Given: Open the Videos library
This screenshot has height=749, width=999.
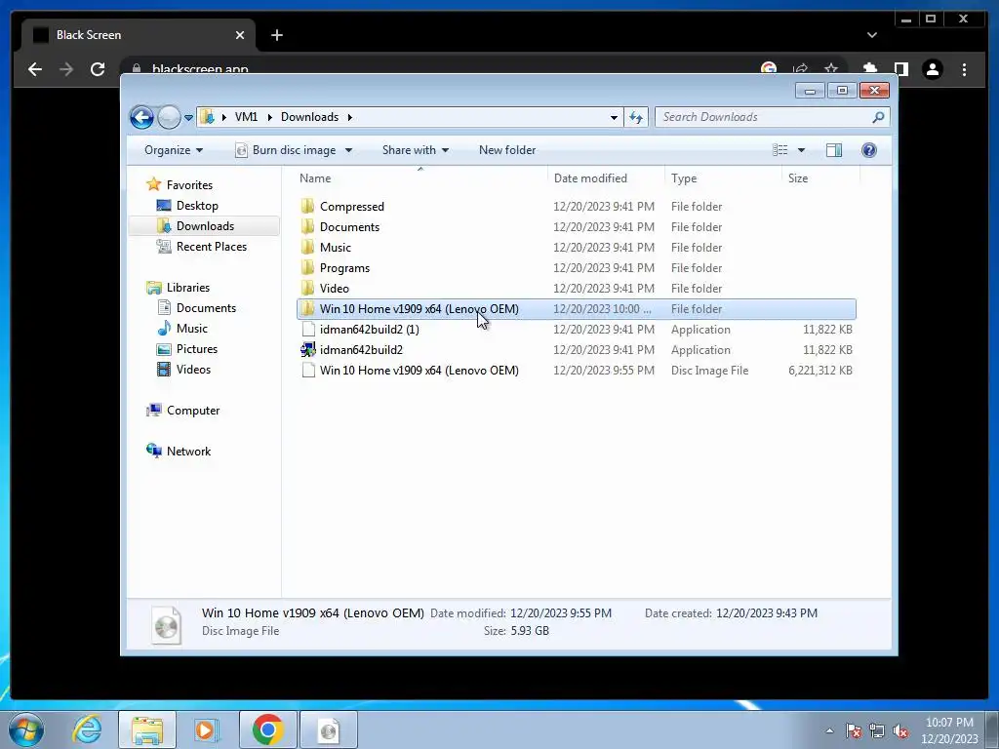Looking at the screenshot, I should 193,370.
